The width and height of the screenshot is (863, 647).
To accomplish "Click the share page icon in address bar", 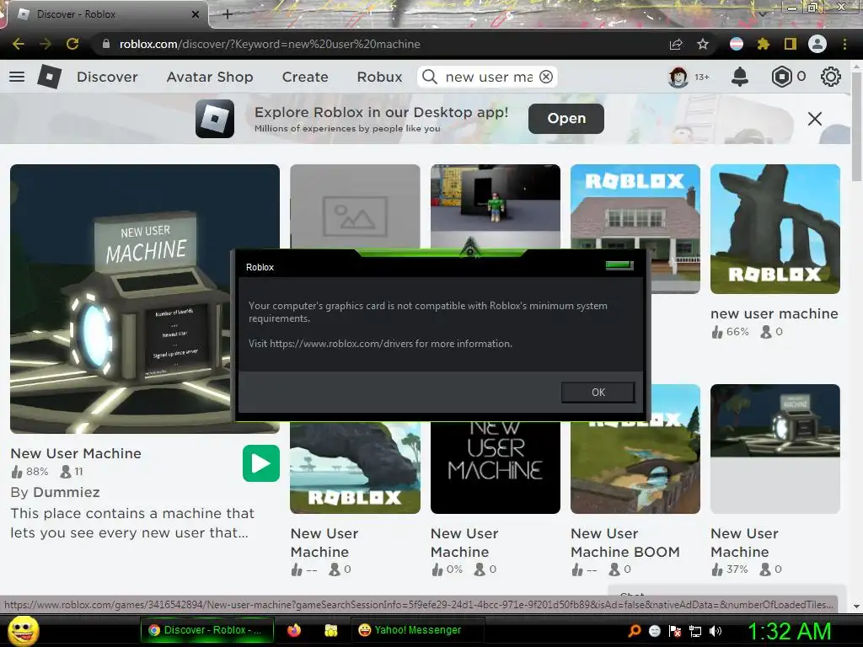I will click(676, 44).
